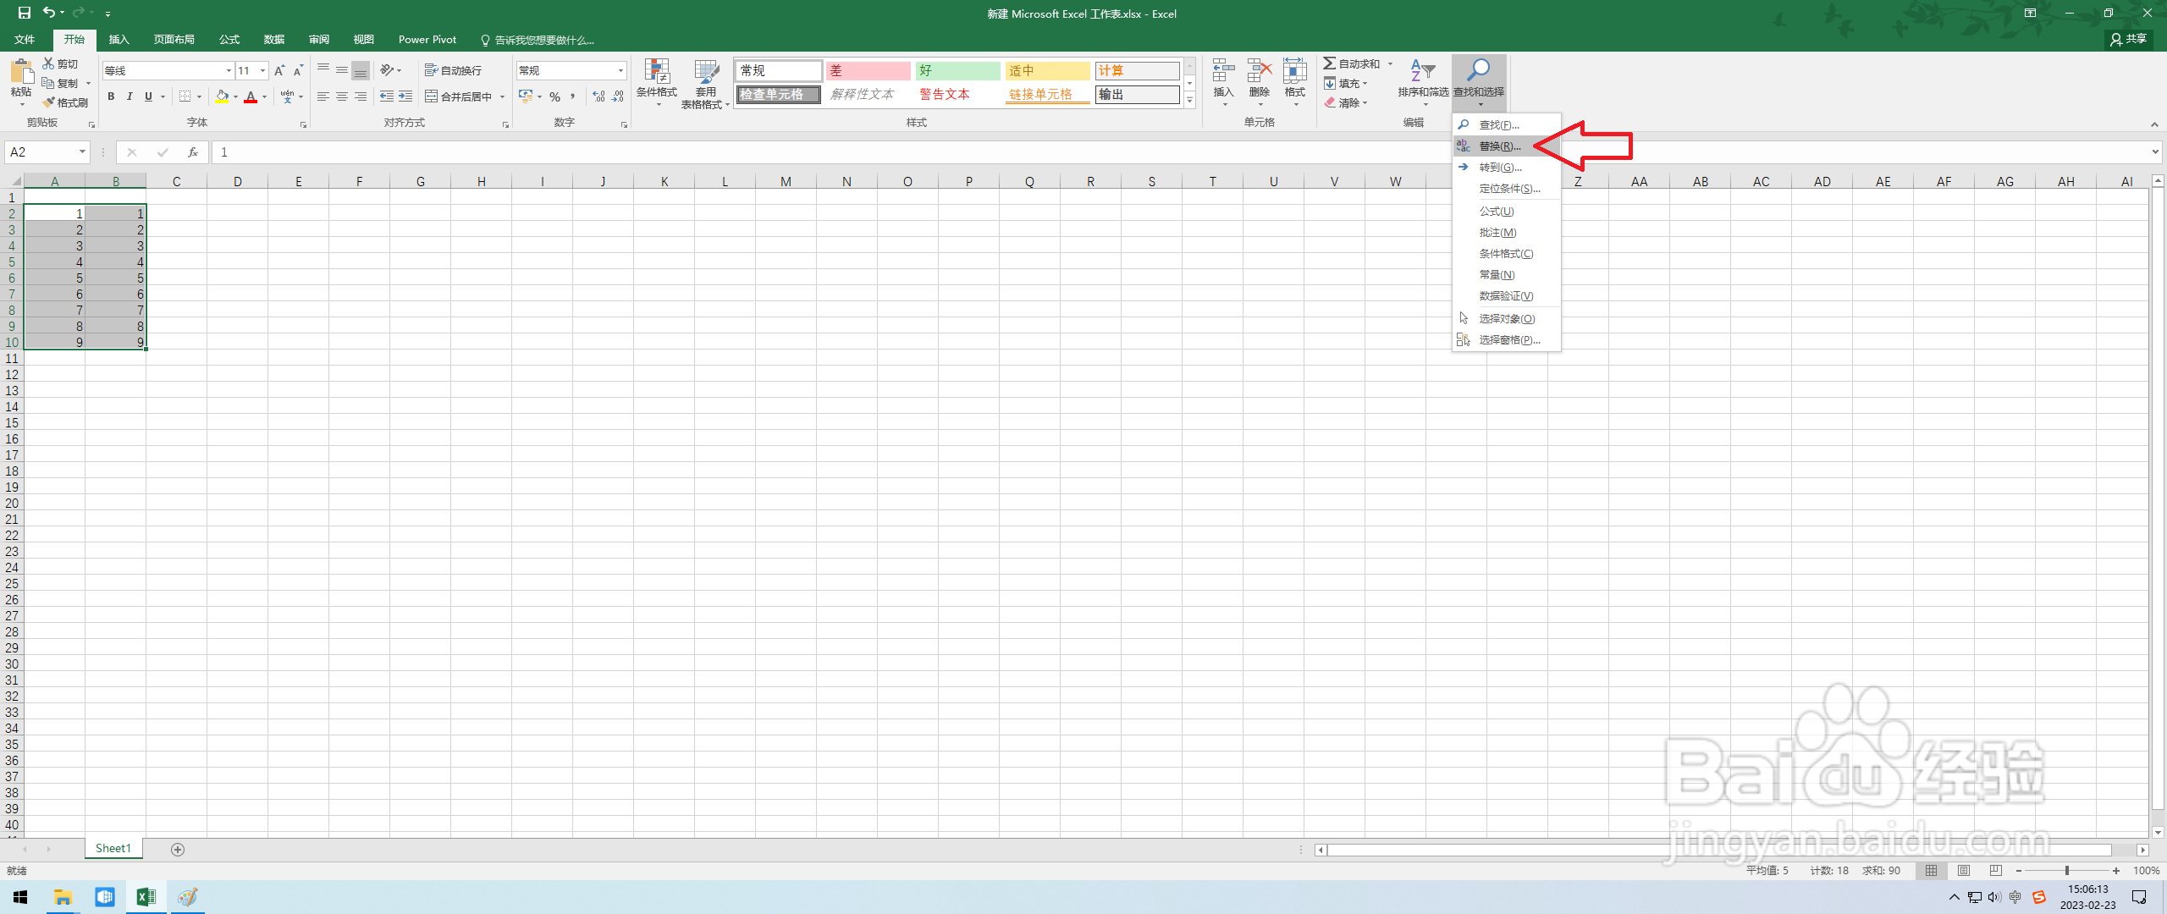Screen dimensions: 2167x914
Task: Click the Copy (复制) button
Action: pos(61,83)
